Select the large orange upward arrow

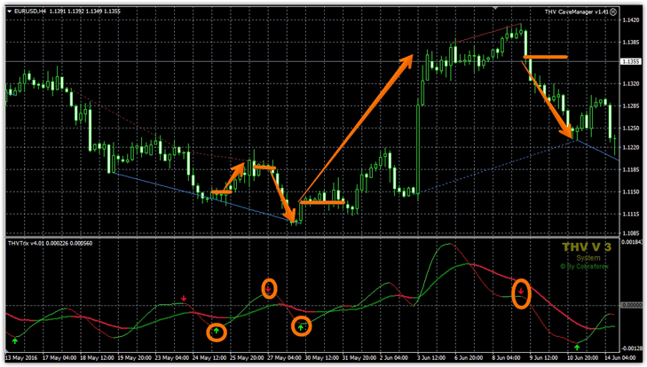click(355, 129)
